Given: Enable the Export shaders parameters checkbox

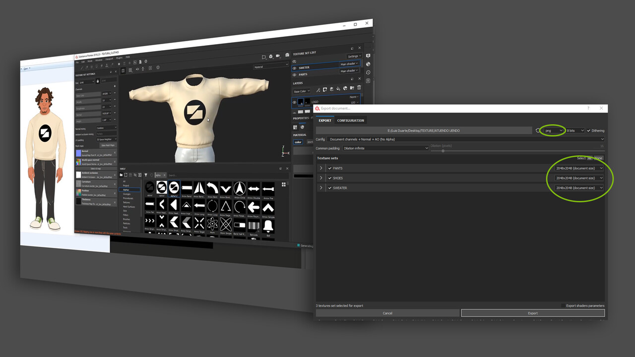Looking at the screenshot, I should click(563, 305).
